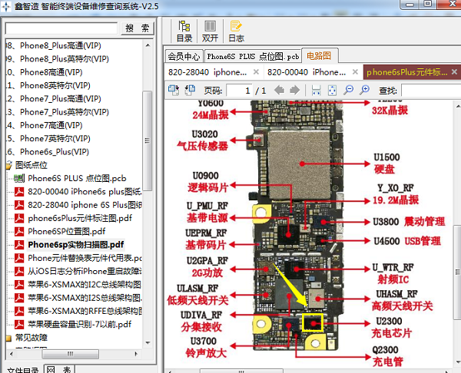This screenshot has height=373, width=461.
Task: Go to previous page with left arrow
Action: pyautogui.click(x=279, y=90)
